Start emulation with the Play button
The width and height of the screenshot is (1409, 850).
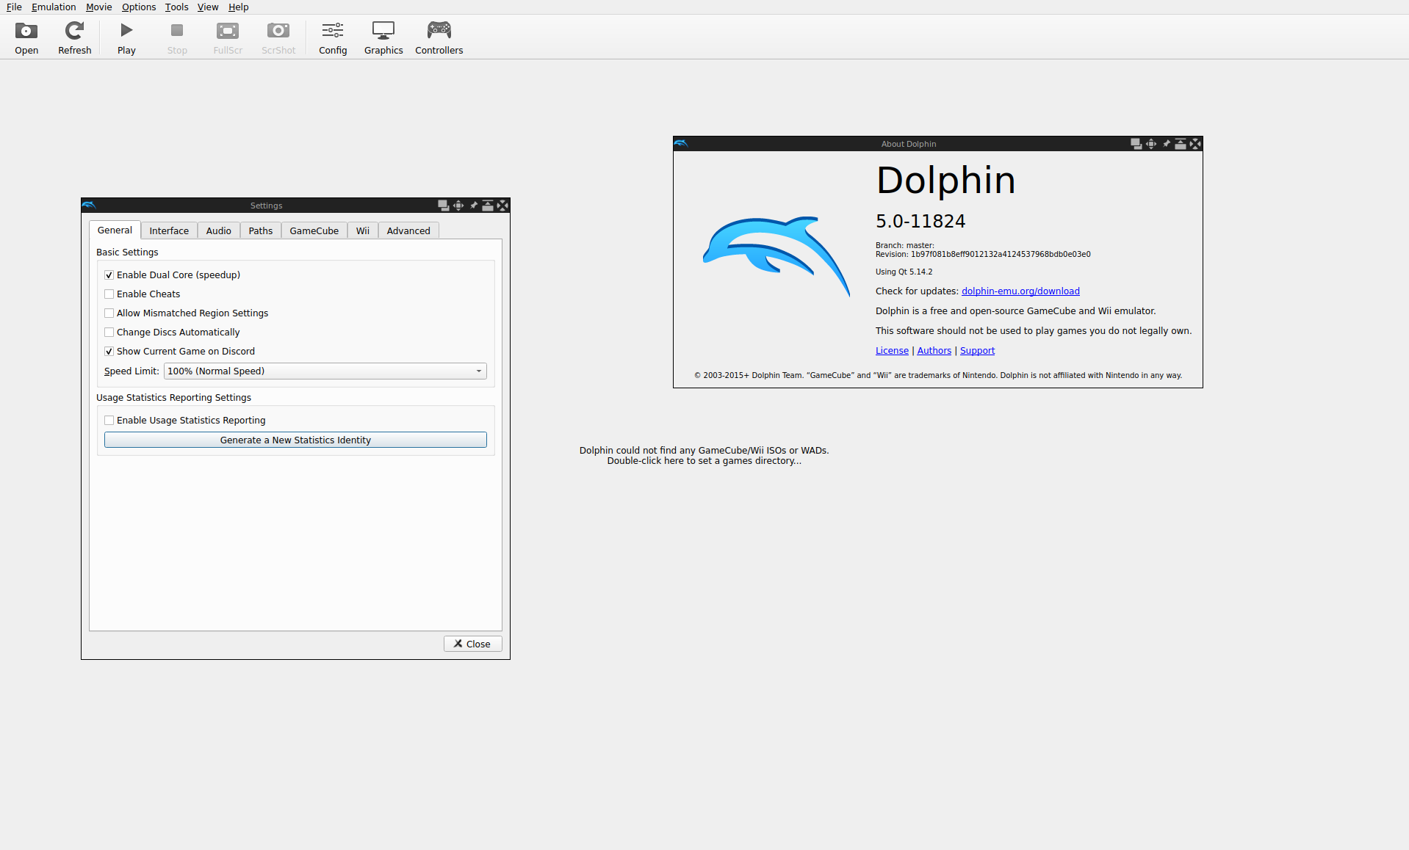pyautogui.click(x=126, y=37)
